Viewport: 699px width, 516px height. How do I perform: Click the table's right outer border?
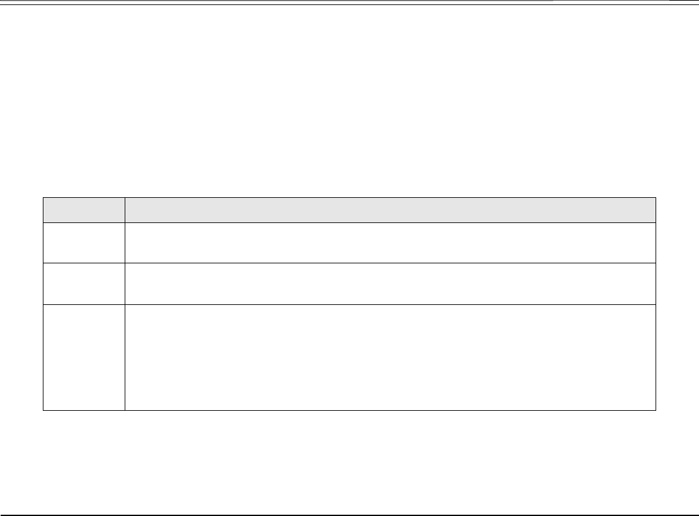656,304
